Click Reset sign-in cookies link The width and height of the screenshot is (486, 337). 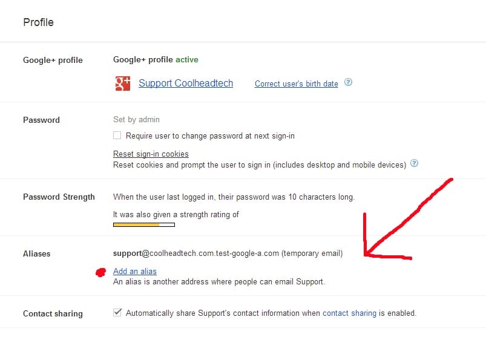pyautogui.click(x=151, y=154)
